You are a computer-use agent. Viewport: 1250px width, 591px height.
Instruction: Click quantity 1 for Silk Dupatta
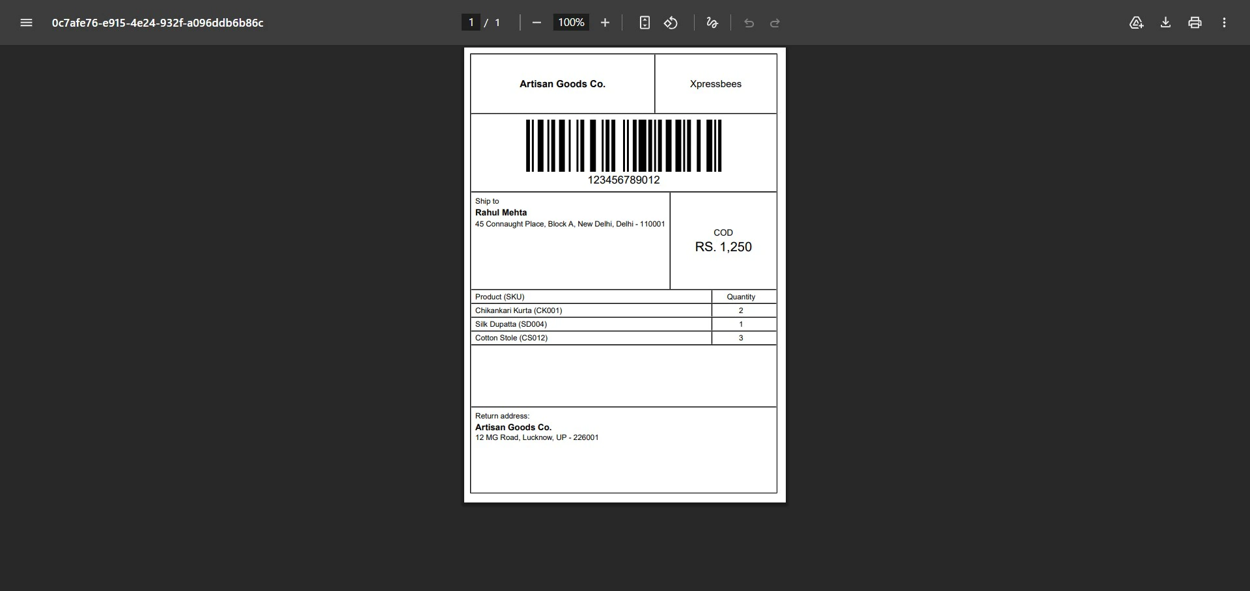coord(741,324)
